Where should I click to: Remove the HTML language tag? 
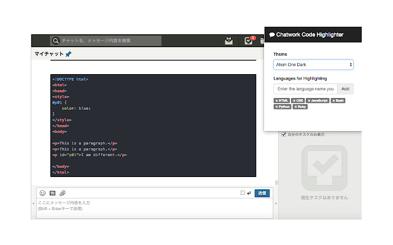coord(282,100)
